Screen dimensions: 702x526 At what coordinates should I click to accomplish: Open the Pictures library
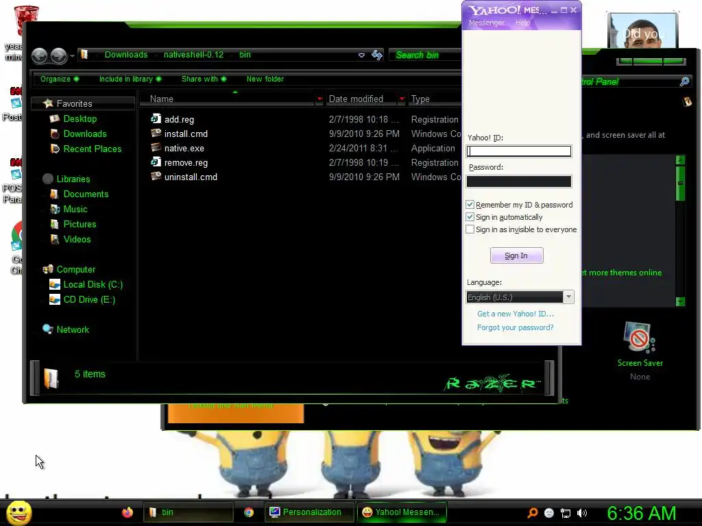pyautogui.click(x=80, y=224)
